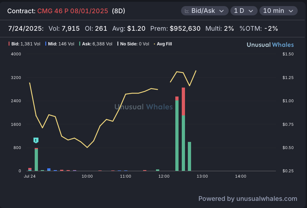Toggle the Bid legend series
This screenshot has height=208, width=307.
[x=24, y=44]
